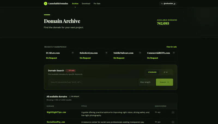Click the 6h ago cell for SocialCarePay.com
Screen dimensions: 218x124
[x=158, y=122]
